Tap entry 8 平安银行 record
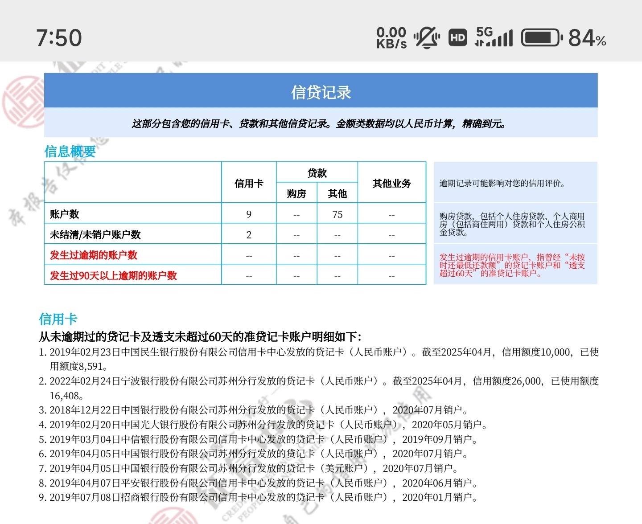642x524 pixels. click(258, 483)
